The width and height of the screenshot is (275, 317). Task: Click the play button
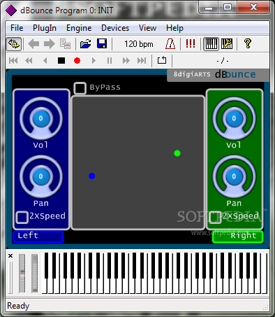(94, 61)
